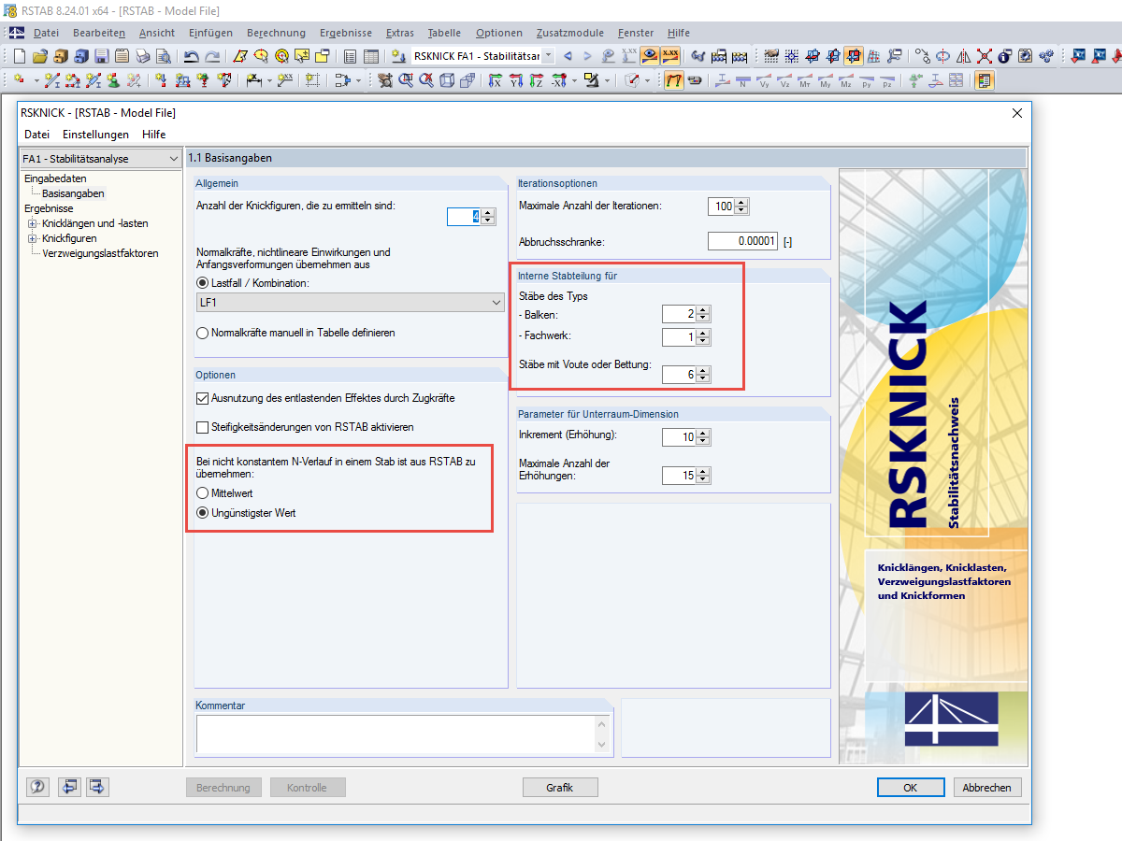Open the dialog's Einstellungen menu

(95, 135)
